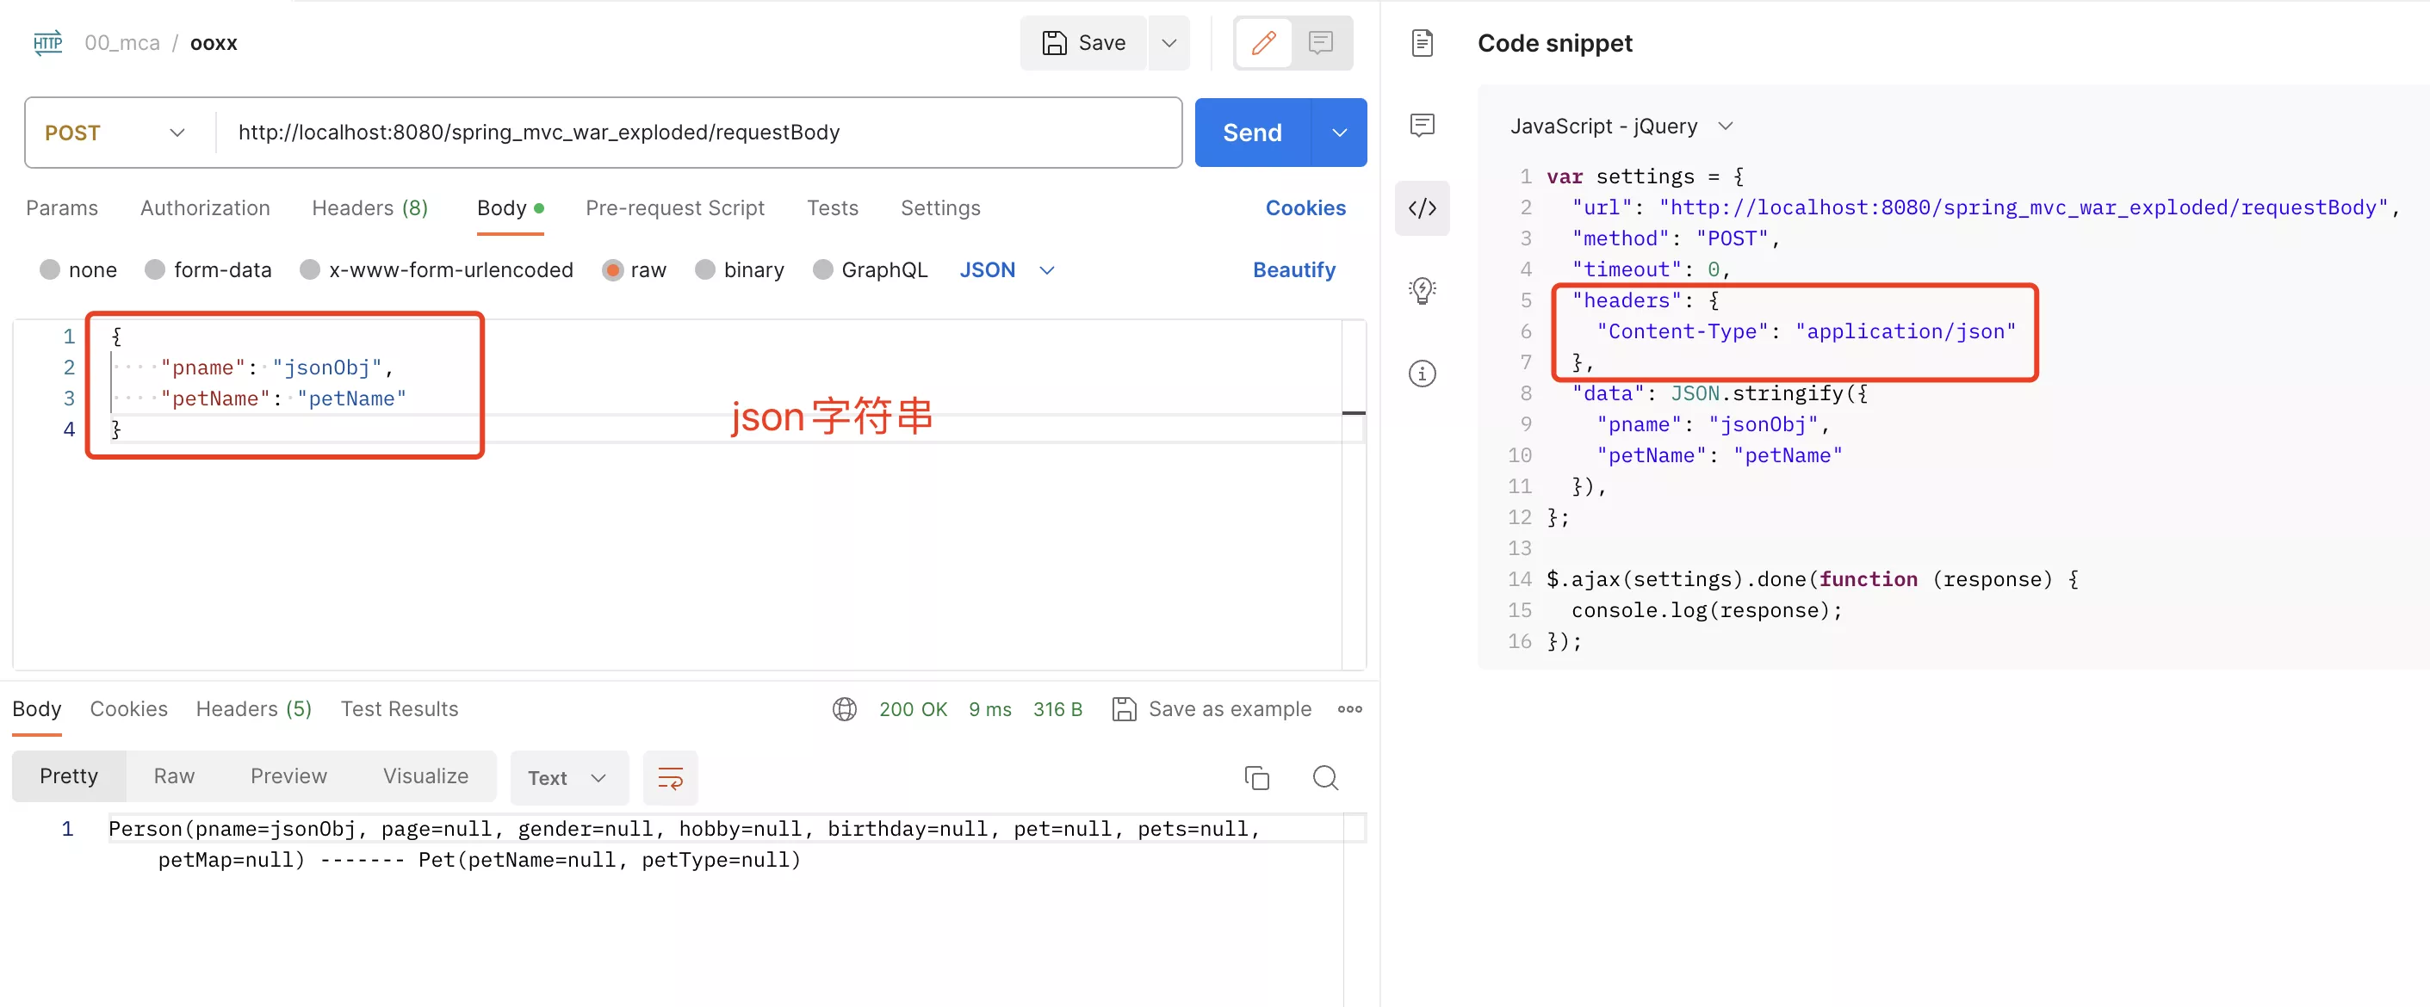Select the binary body option

704,269
